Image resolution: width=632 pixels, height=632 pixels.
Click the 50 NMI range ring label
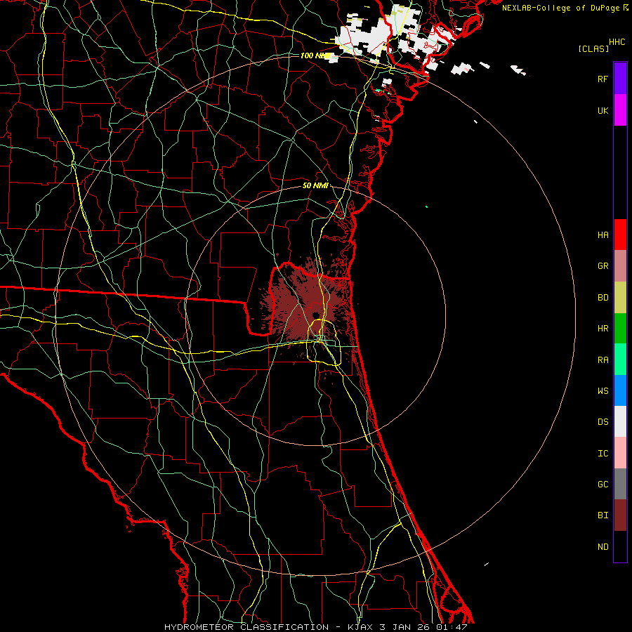pos(315,185)
